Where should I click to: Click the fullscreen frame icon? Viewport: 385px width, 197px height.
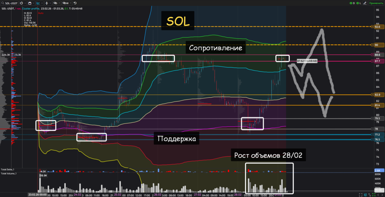(x=360, y=195)
